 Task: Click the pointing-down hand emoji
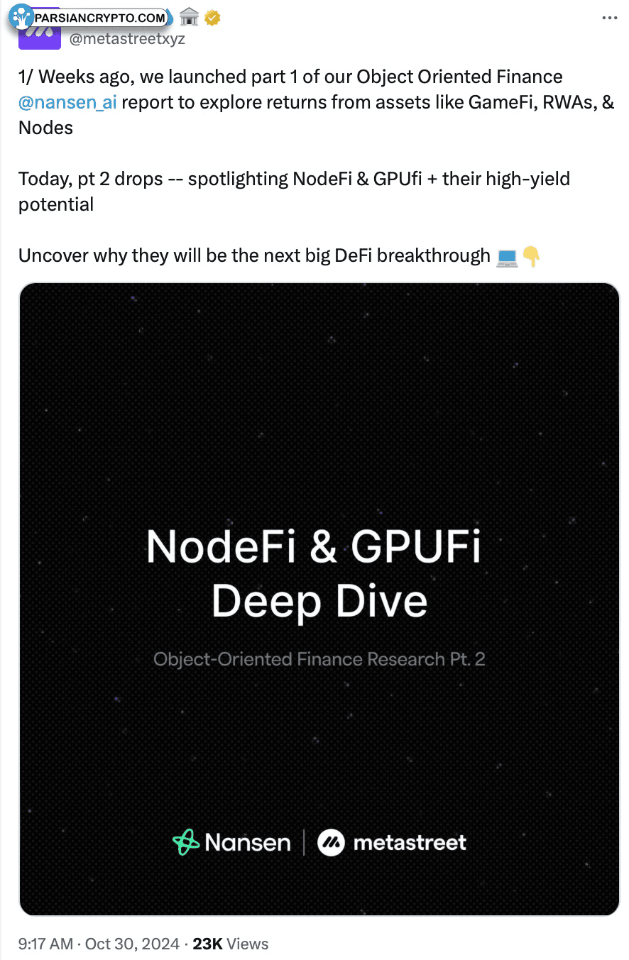pyautogui.click(x=531, y=256)
